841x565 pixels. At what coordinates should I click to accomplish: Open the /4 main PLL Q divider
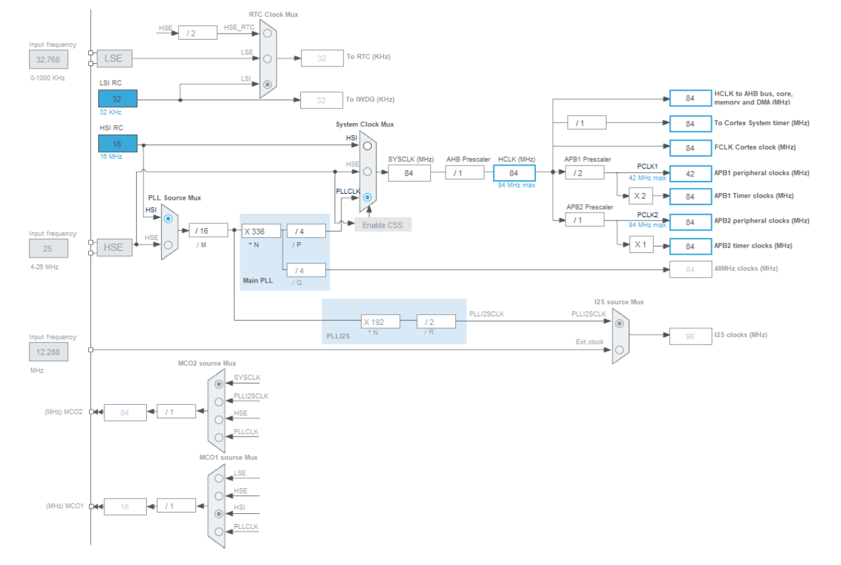(306, 270)
